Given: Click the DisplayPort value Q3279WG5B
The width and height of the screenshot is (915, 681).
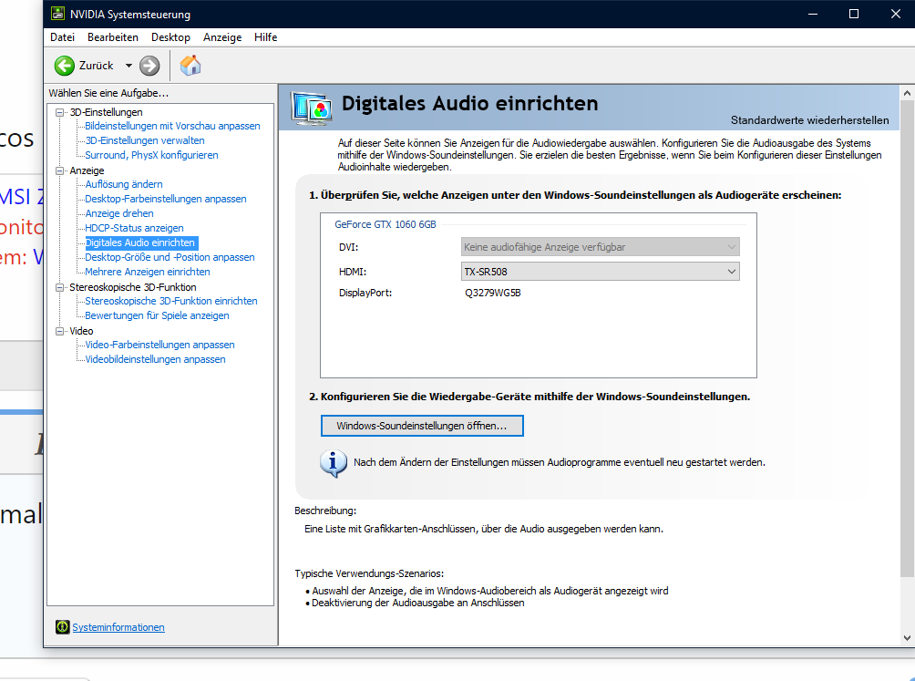Looking at the screenshot, I should point(493,293).
